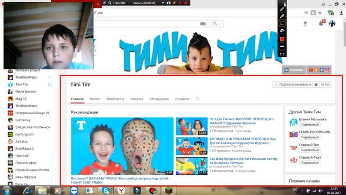Subscribe to Главный Топ channel
346x195 pixels.
310,150
